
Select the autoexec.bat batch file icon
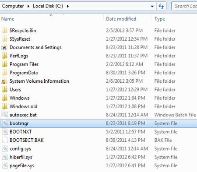pos(5,115)
